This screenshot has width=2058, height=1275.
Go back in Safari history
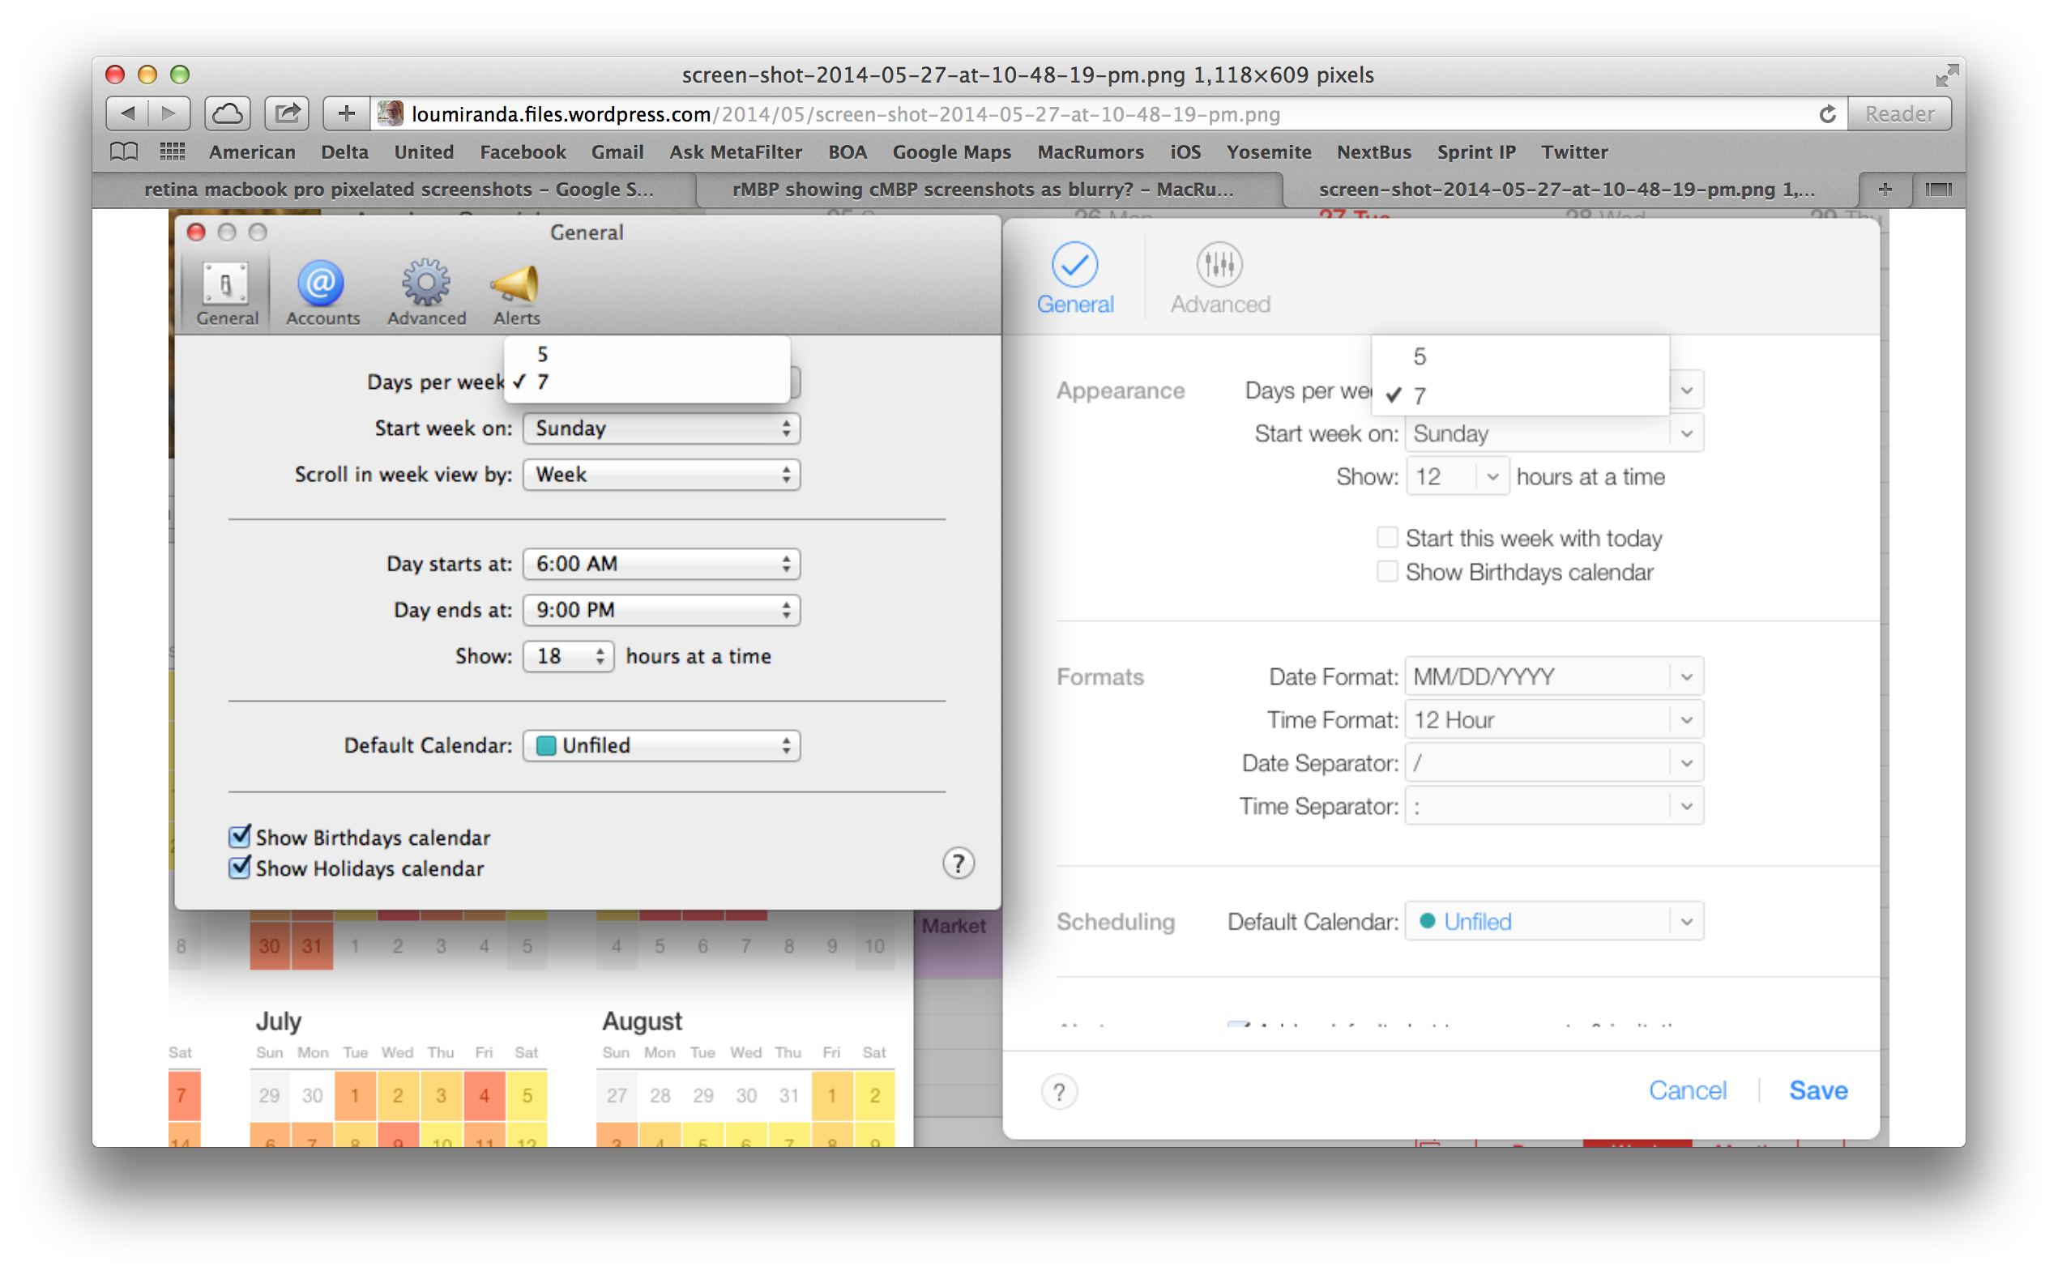127,113
